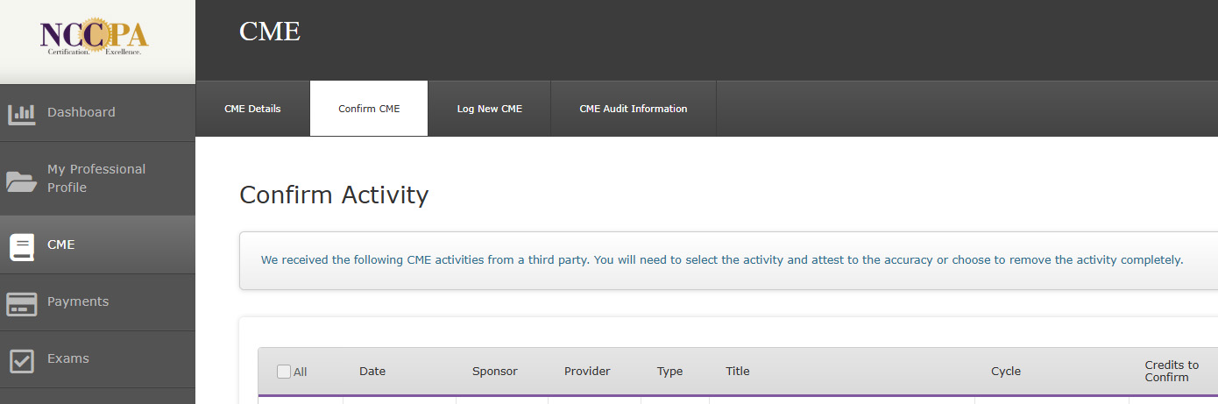Switch to the CME Details tab
Screen dimensions: 1218x404
tap(252, 109)
